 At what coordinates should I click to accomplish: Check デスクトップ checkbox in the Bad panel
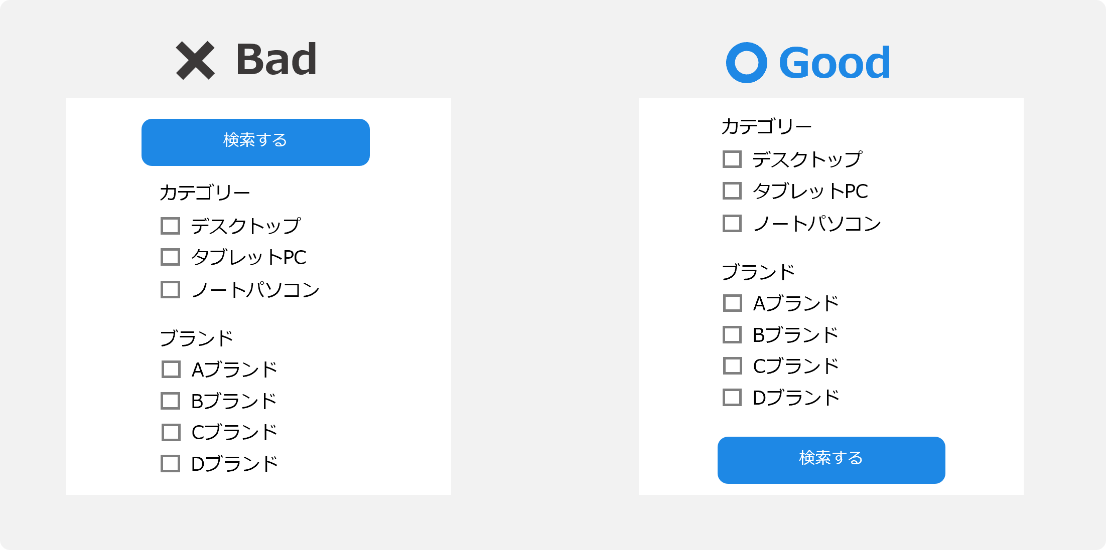(171, 226)
